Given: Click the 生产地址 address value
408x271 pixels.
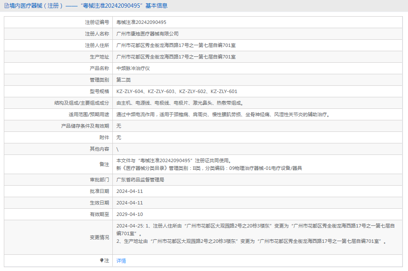Looking at the screenshot, I should click(176, 57).
